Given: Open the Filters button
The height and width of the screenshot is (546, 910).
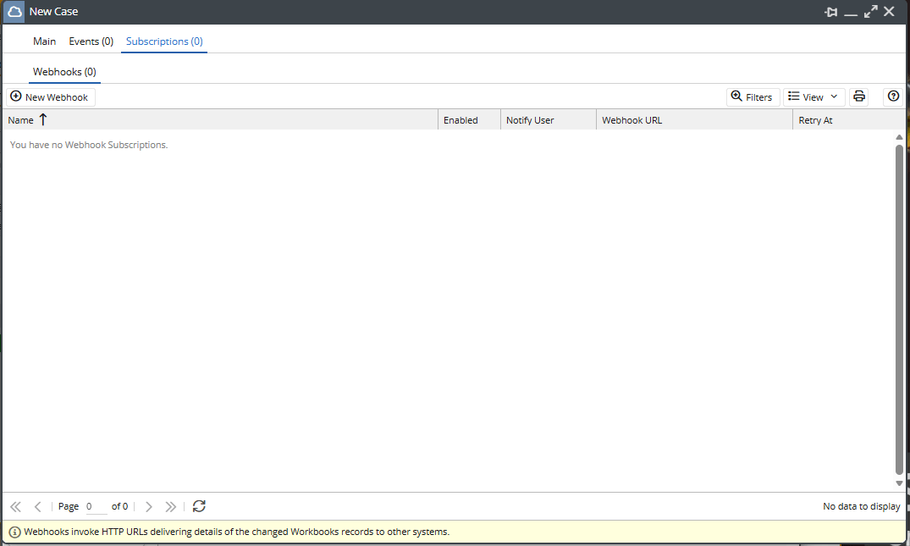Looking at the screenshot, I should pos(752,97).
